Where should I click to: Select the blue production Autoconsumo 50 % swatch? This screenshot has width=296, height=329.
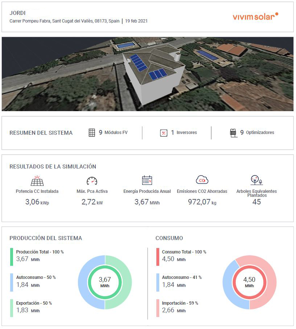(12, 282)
